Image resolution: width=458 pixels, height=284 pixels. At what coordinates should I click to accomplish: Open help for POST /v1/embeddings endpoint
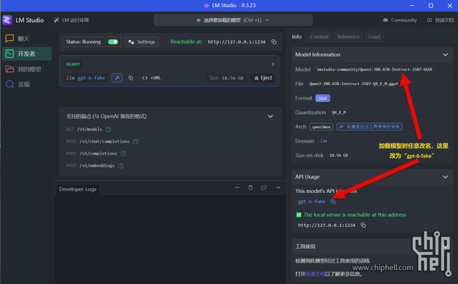click(x=121, y=166)
